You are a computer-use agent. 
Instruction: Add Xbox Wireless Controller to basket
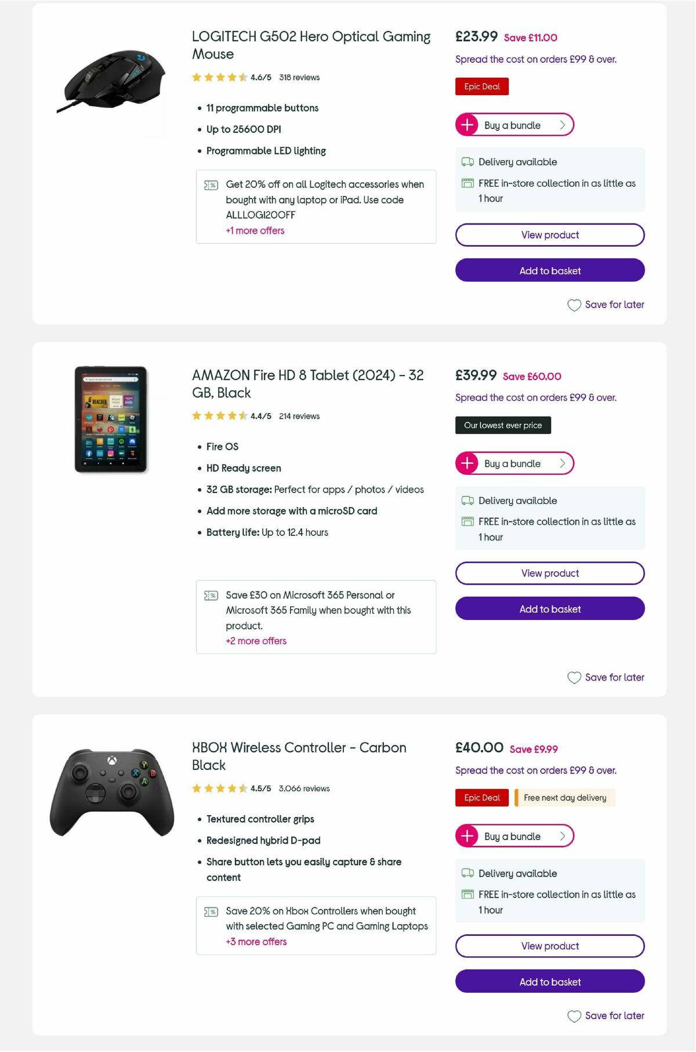[x=550, y=981]
